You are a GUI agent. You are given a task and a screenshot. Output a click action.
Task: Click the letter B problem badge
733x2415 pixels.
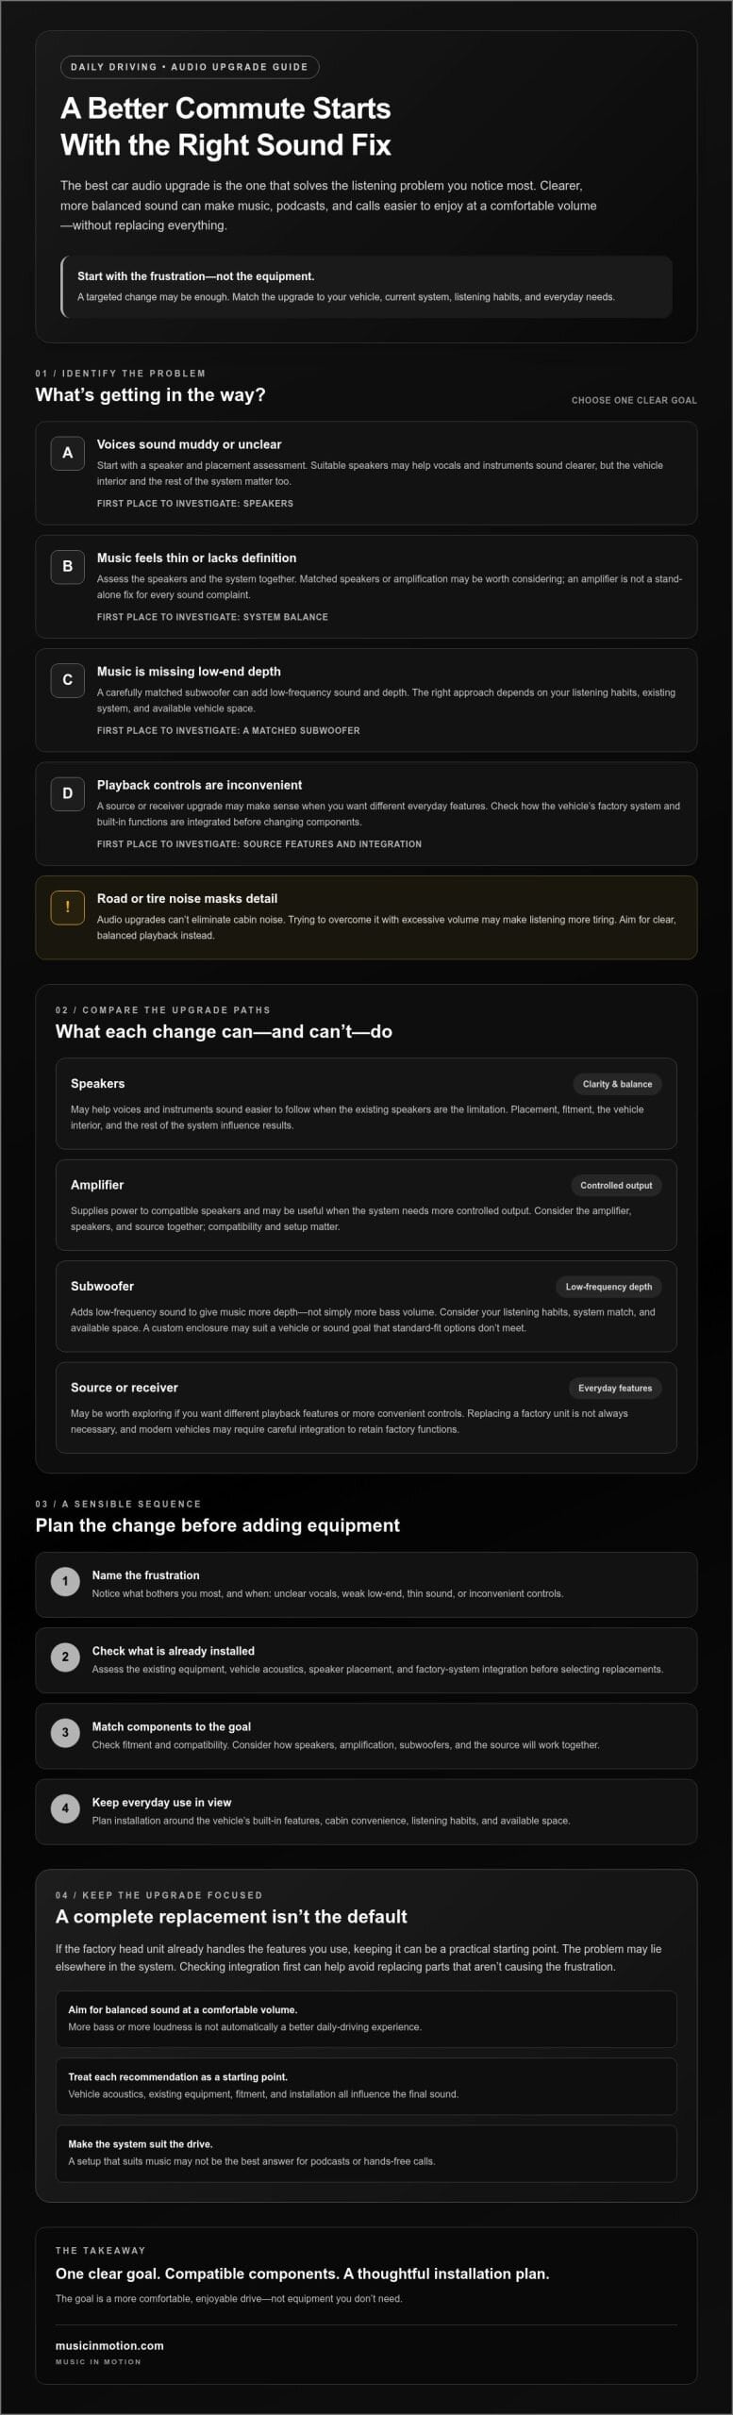coord(67,566)
